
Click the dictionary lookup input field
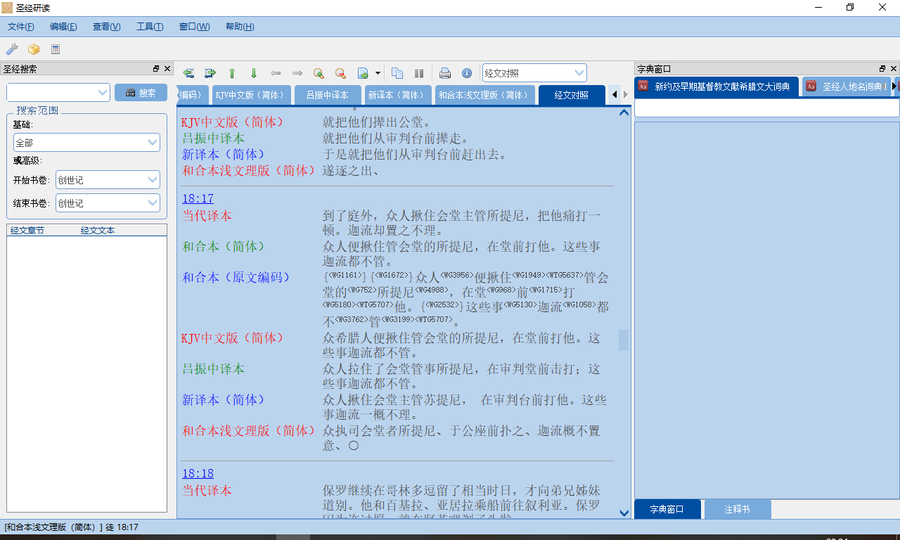(x=766, y=108)
